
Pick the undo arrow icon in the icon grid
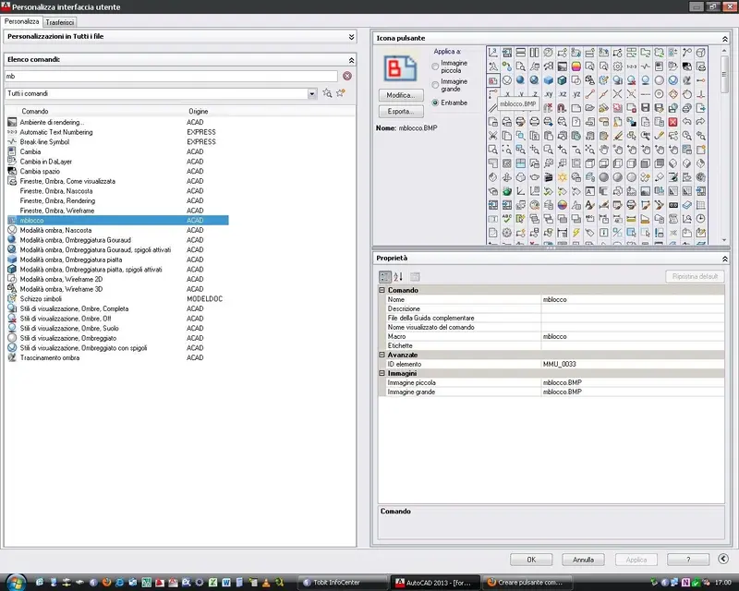[x=686, y=122]
